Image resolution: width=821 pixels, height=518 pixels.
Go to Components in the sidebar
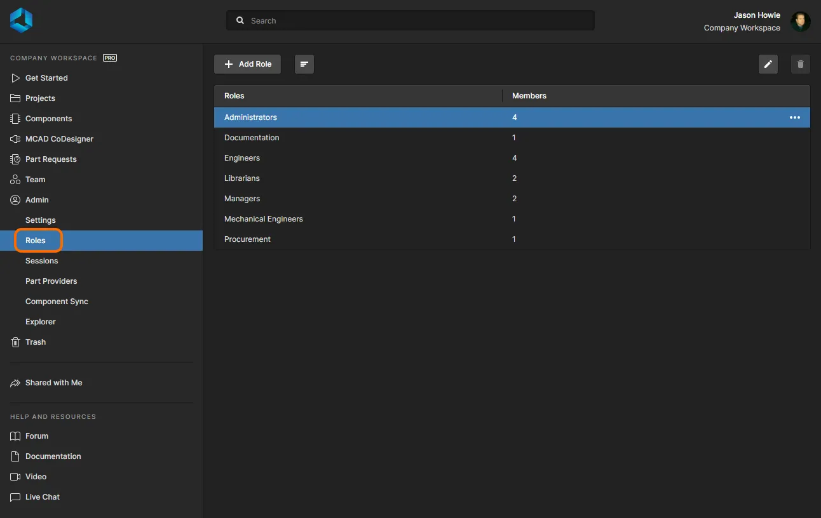pyautogui.click(x=48, y=119)
